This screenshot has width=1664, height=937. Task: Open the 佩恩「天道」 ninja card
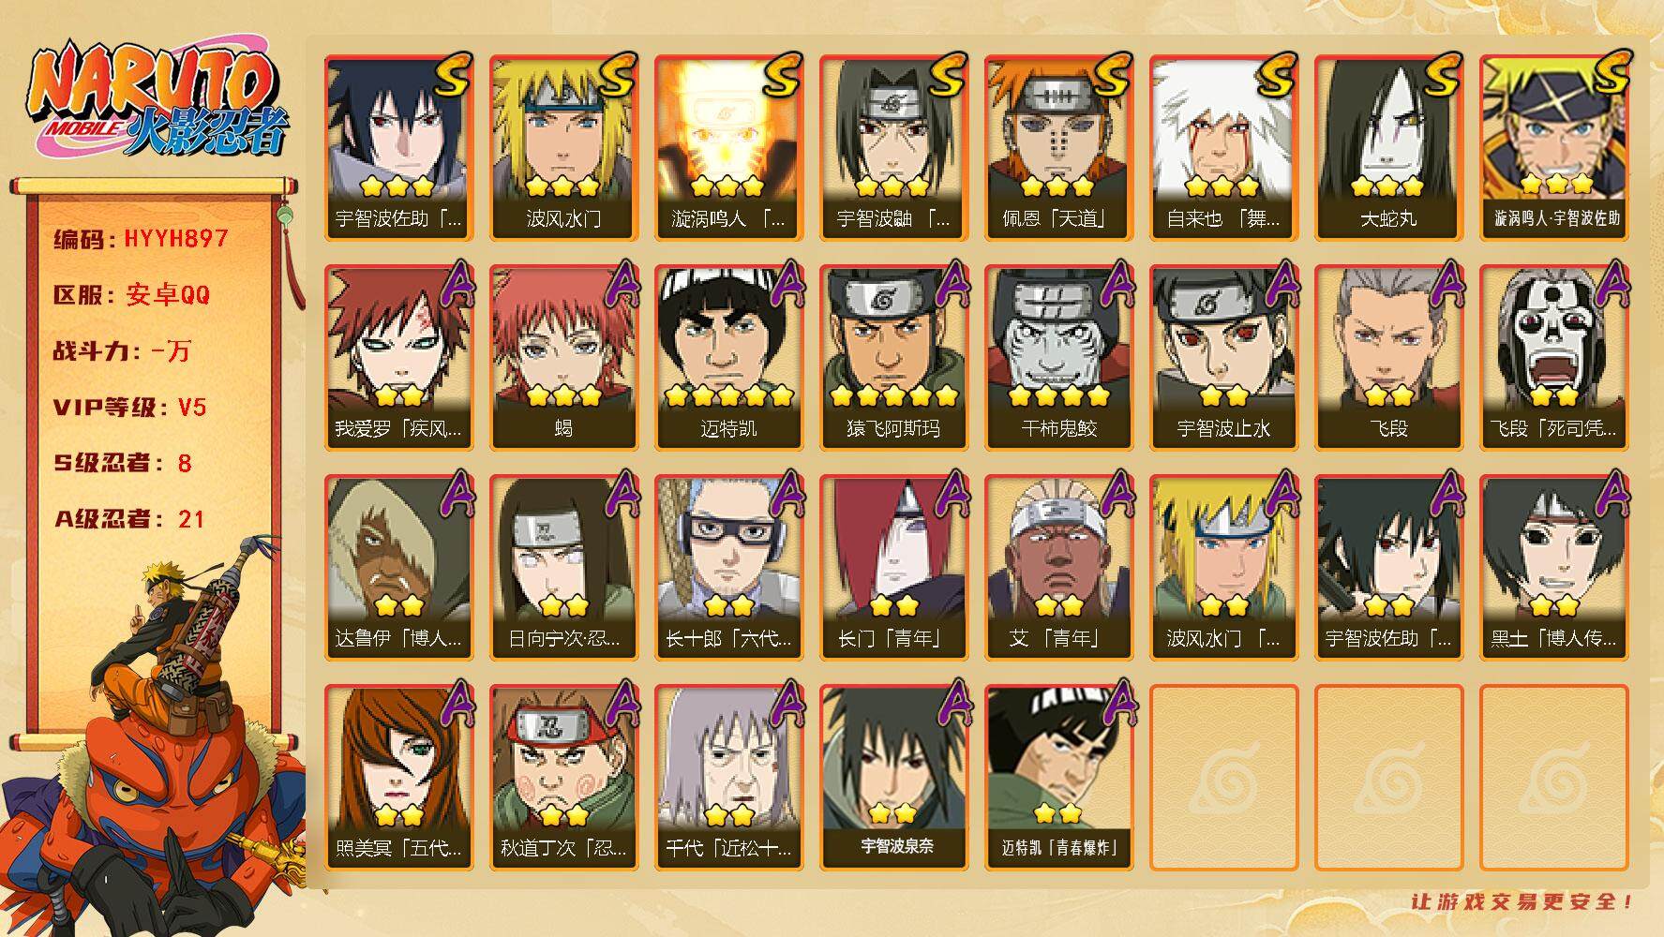click(x=1058, y=148)
